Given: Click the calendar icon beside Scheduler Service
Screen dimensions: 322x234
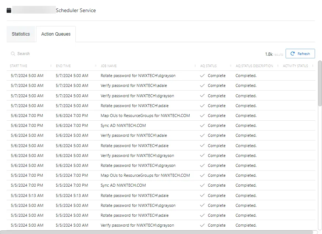Looking at the screenshot, I should pyautogui.click(x=9, y=10).
